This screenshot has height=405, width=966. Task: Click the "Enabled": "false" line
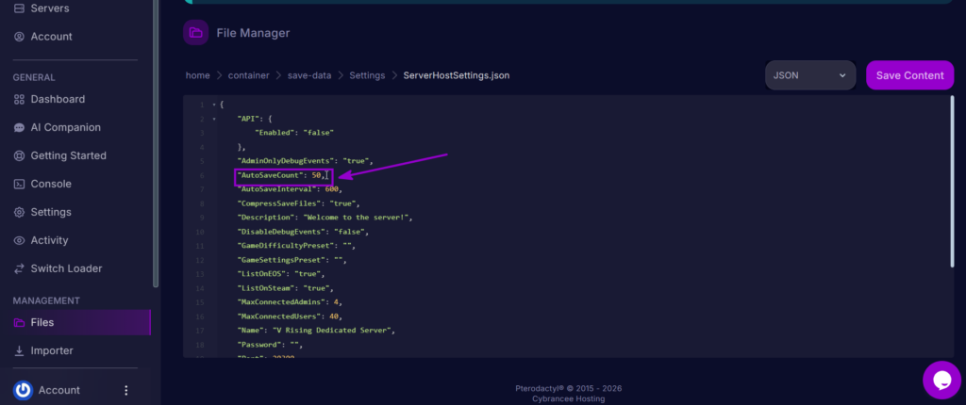coord(294,133)
